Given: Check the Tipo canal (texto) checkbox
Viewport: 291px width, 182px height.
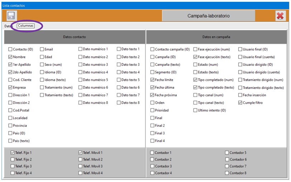Looking at the screenshot, I should pyautogui.click(x=195, y=103).
